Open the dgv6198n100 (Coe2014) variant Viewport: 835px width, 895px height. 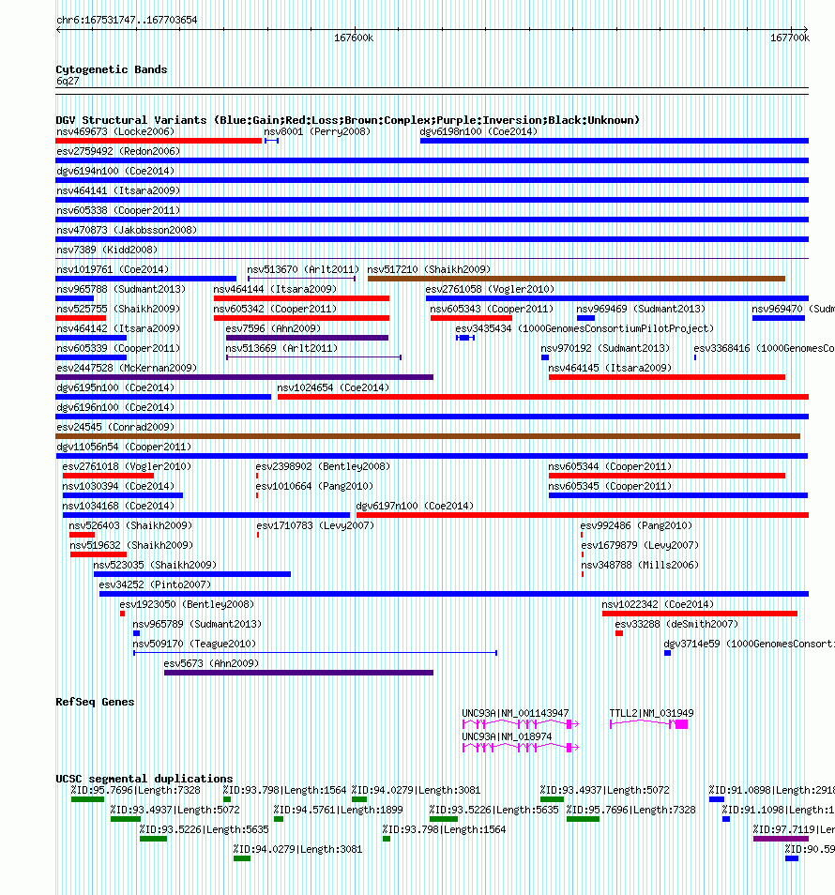click(x=478, y=132)
